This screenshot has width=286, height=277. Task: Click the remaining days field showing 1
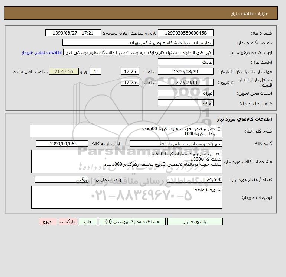coord(95,72)
